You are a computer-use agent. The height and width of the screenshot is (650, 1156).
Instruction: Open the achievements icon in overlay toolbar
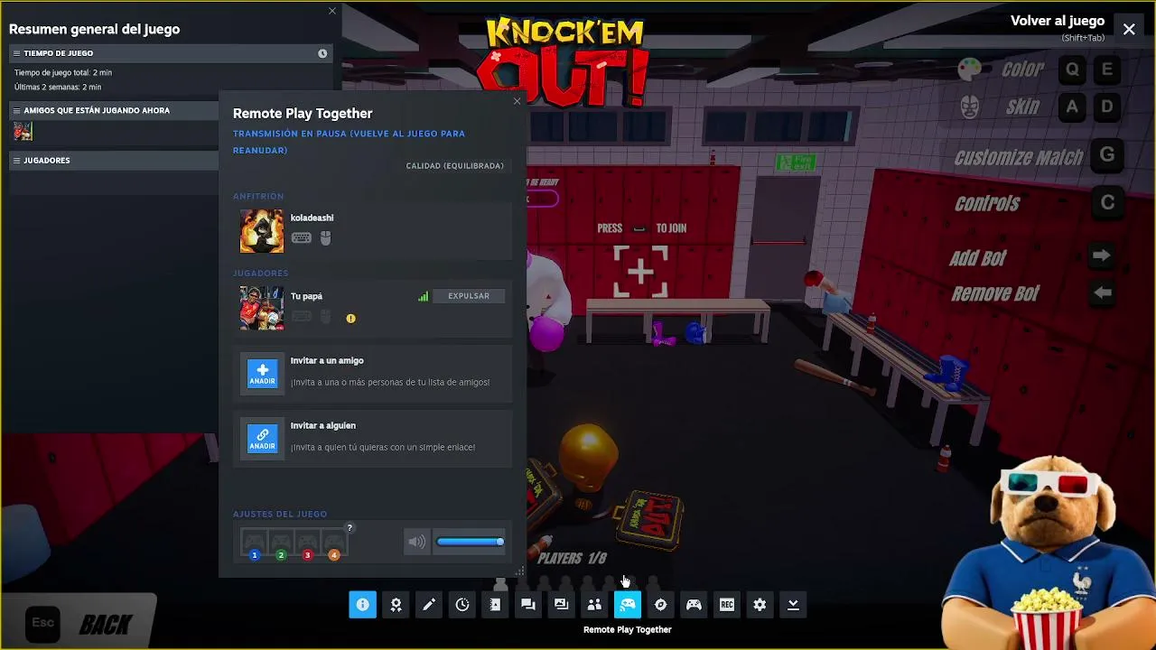[396, 605]
